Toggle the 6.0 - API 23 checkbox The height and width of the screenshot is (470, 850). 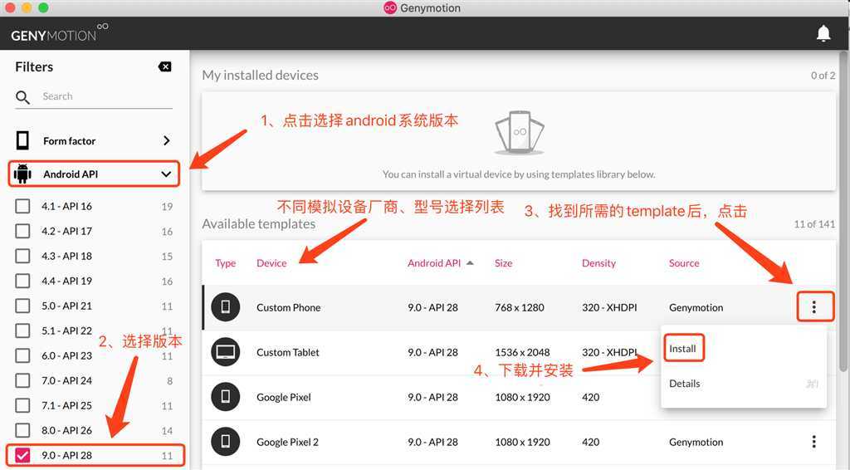click(22, 355)
